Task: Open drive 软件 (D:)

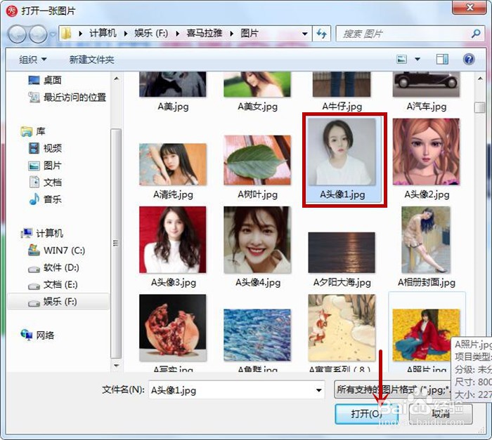Action: click(x=53, y=267)
